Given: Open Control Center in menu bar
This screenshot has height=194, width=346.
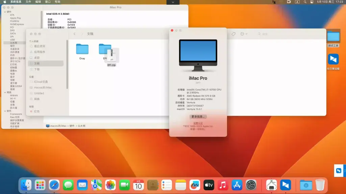Looking at the screenshot, I should (312, 2).
